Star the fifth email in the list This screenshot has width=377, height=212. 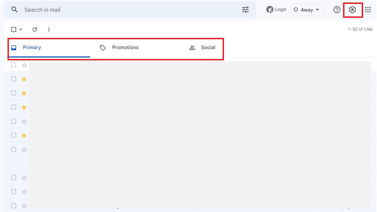click(24, 121)
